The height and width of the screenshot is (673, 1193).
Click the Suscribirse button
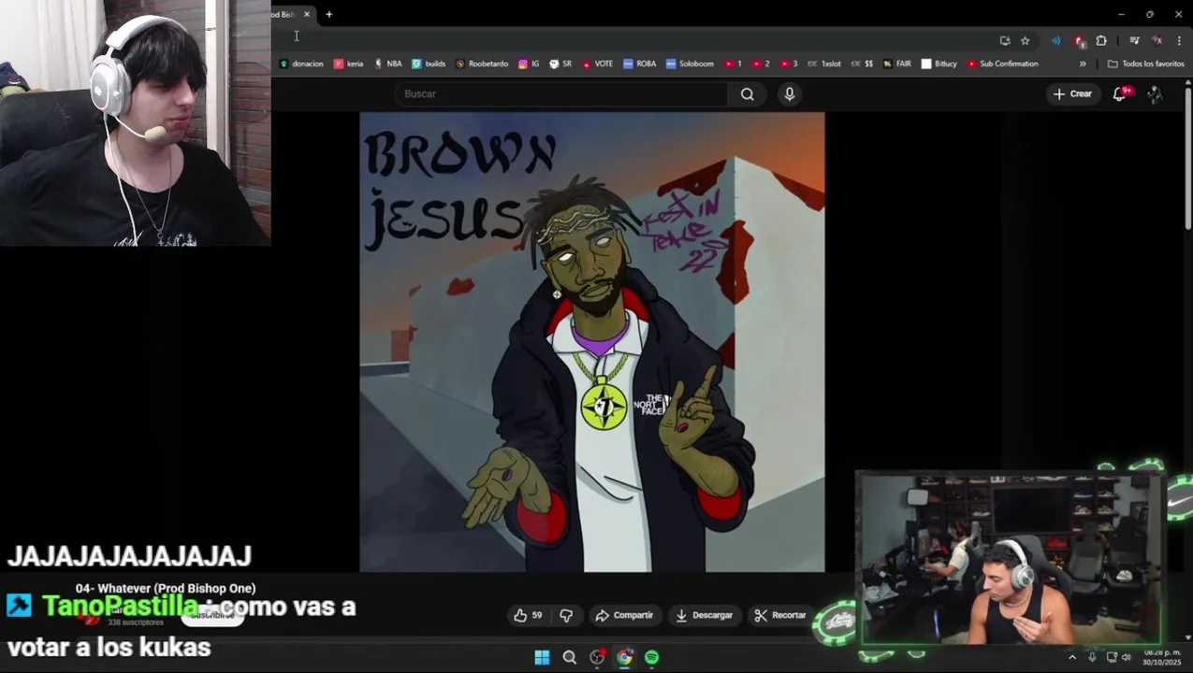tap(212, 615)
